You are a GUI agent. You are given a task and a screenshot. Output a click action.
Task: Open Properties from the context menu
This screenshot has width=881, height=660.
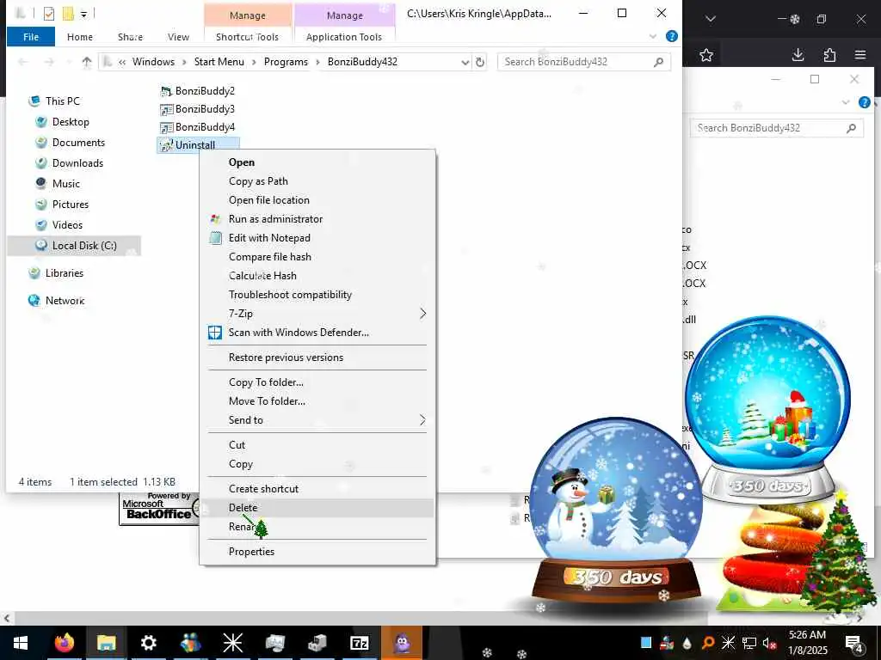point(317,552)
